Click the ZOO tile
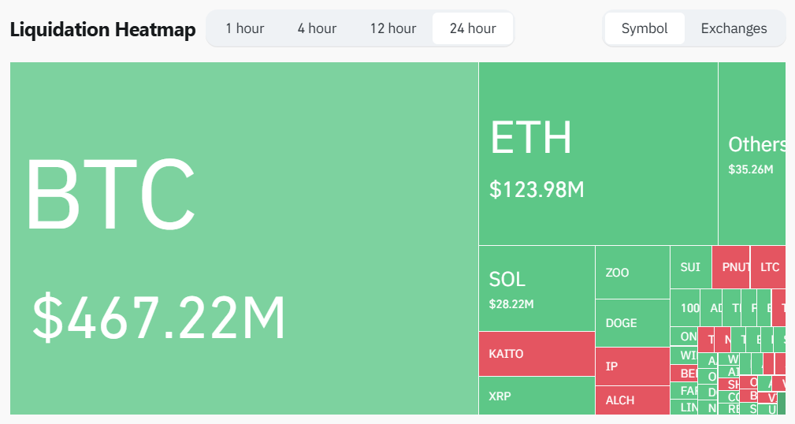795x424 pixels. pyautogui.click(x=632, y=273)
